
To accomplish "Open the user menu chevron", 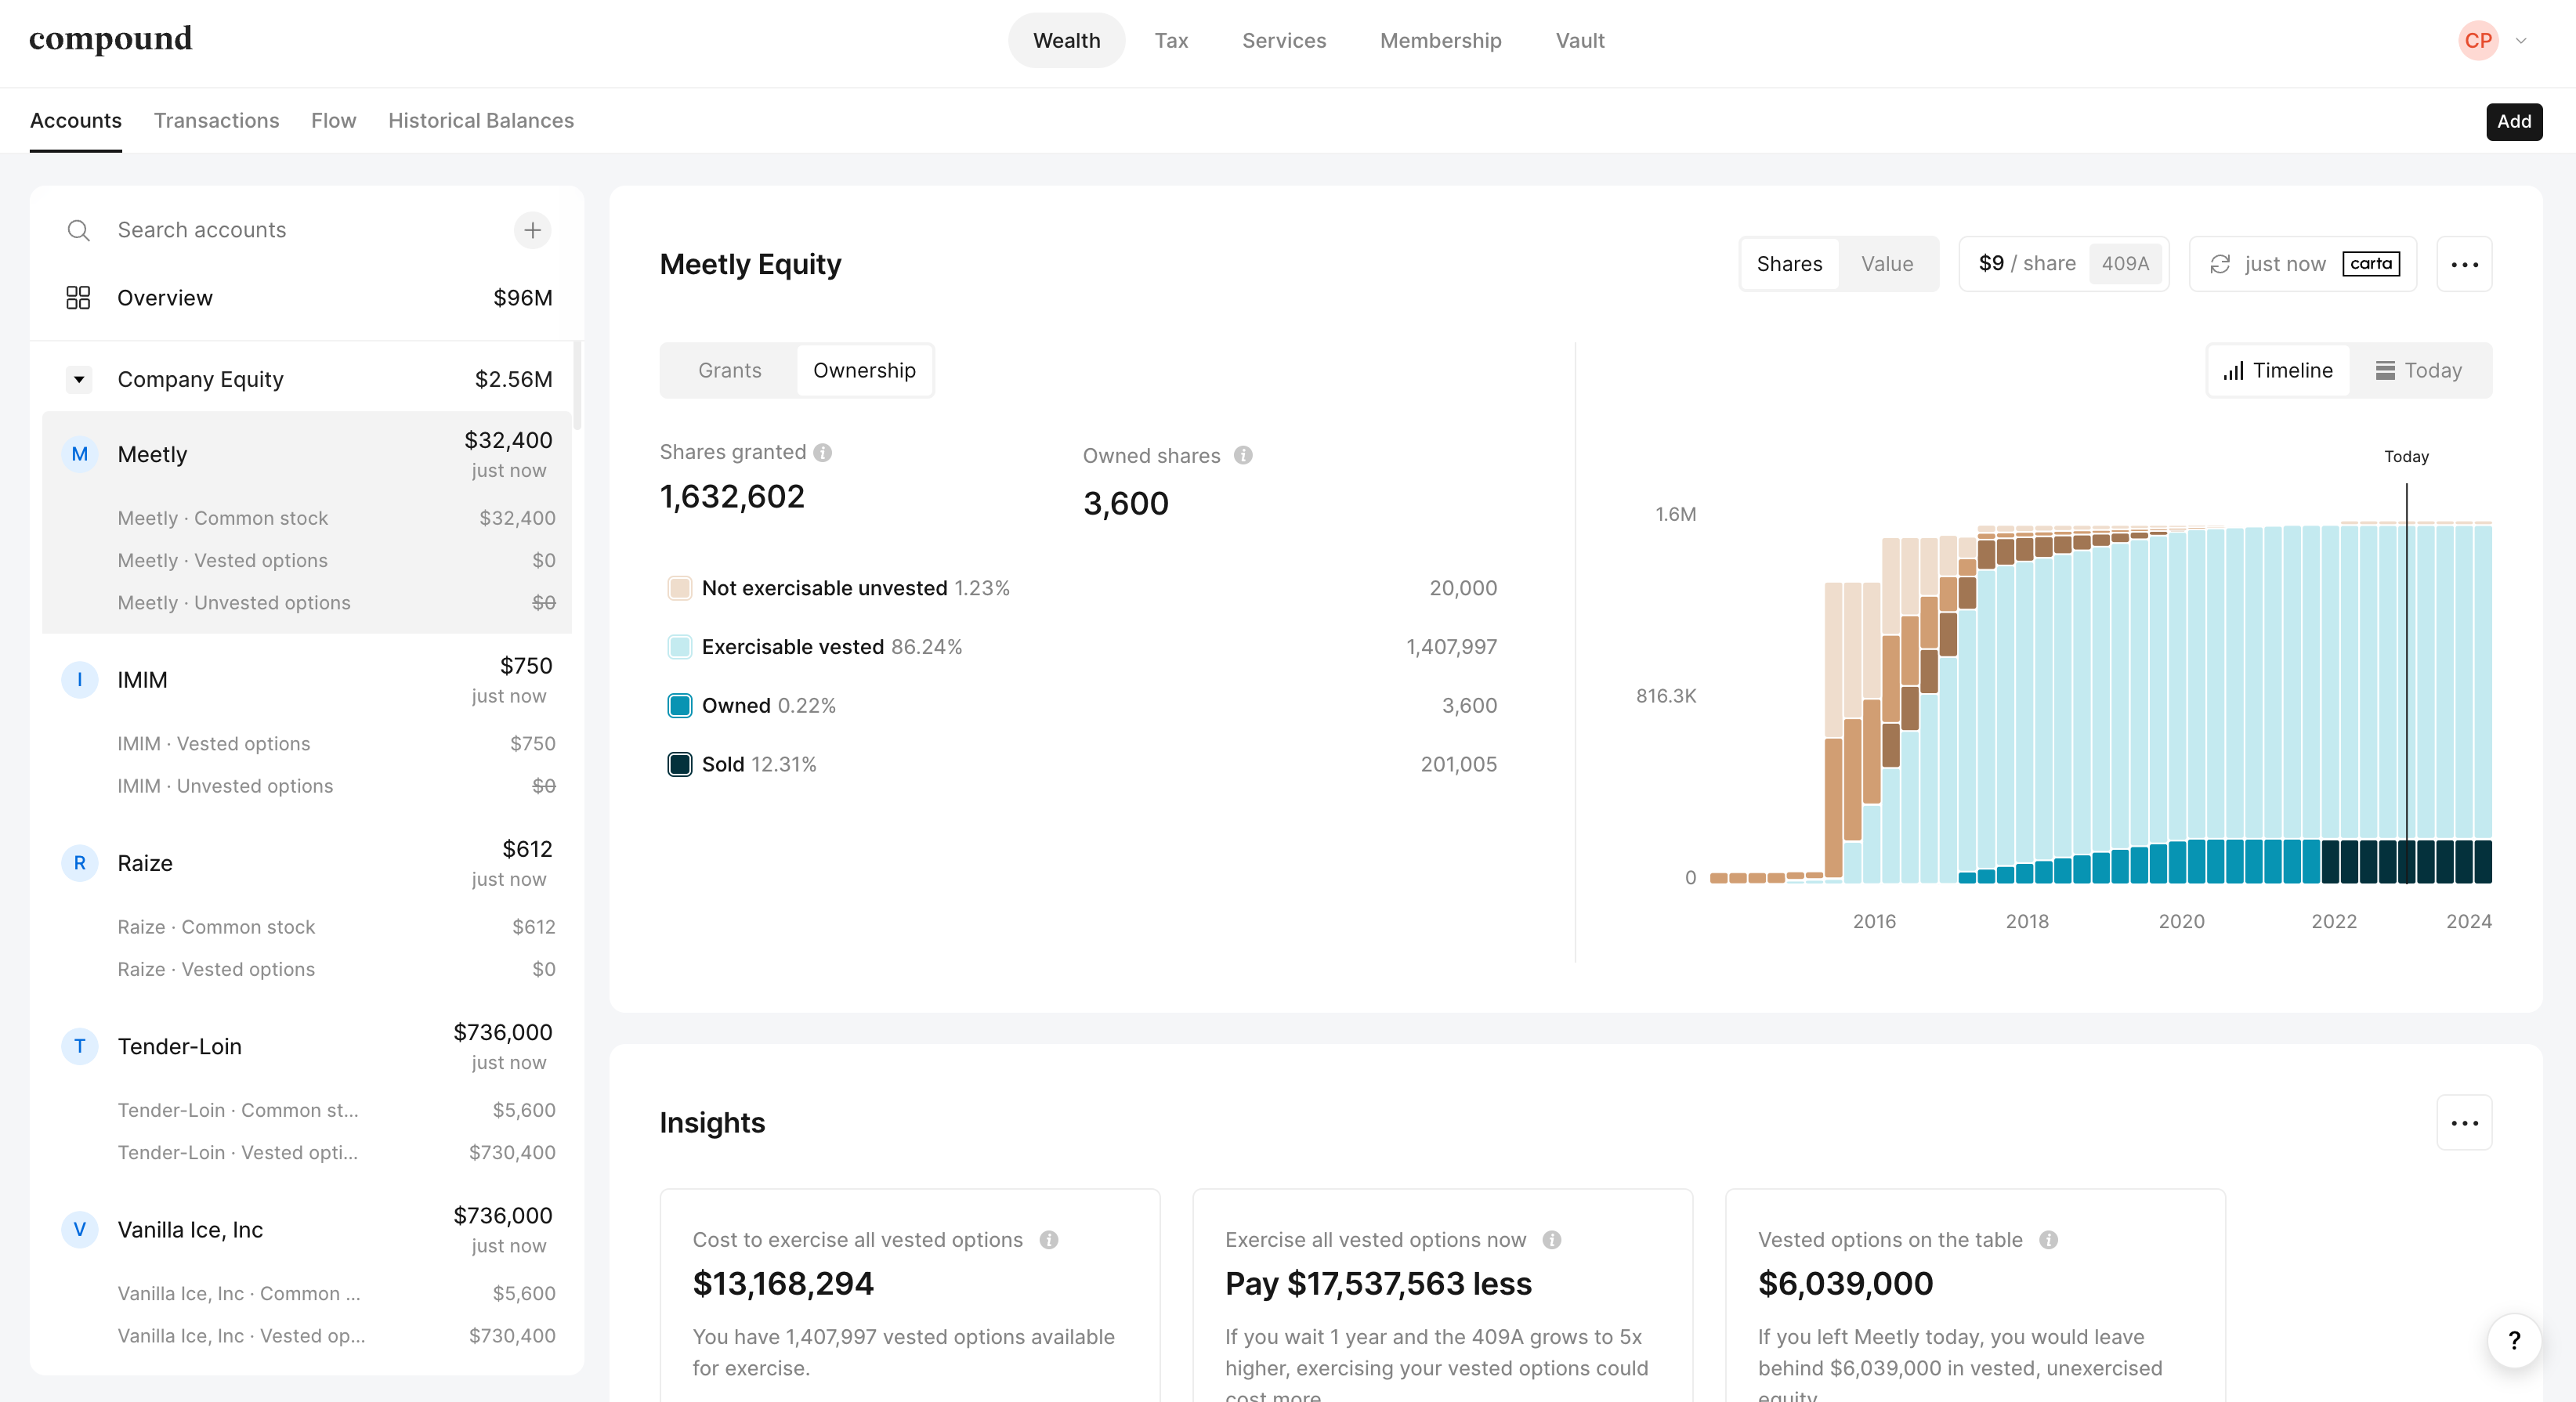I will (2521, 41).
